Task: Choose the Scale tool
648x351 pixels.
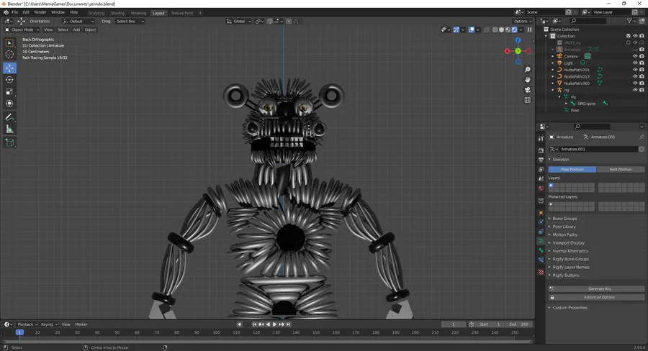Action: (9, 92)
